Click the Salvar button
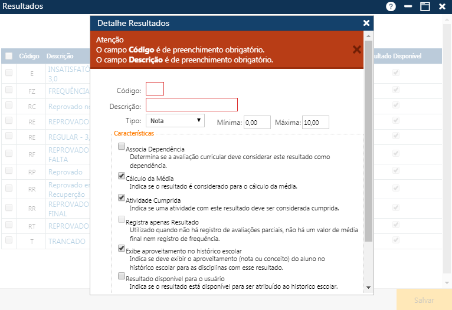Screen dimensions: 452x310 [424, 300]
